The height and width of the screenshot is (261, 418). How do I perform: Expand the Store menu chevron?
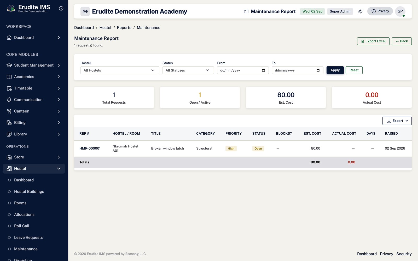point(59,157)
